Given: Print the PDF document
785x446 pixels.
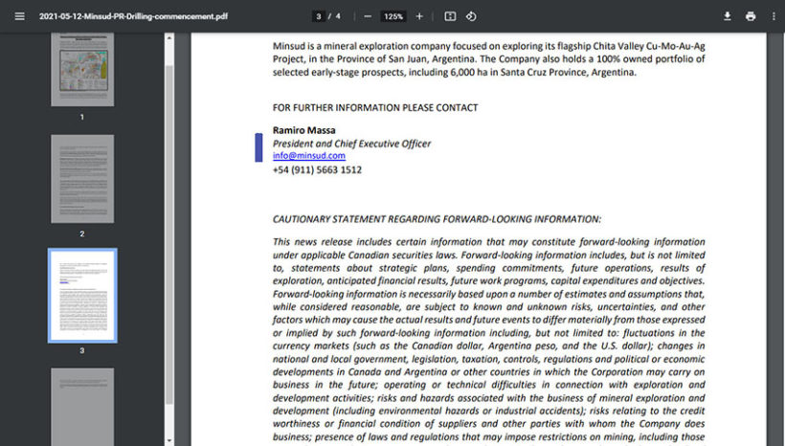Looking at the screenshot, I should pos(751,16).
